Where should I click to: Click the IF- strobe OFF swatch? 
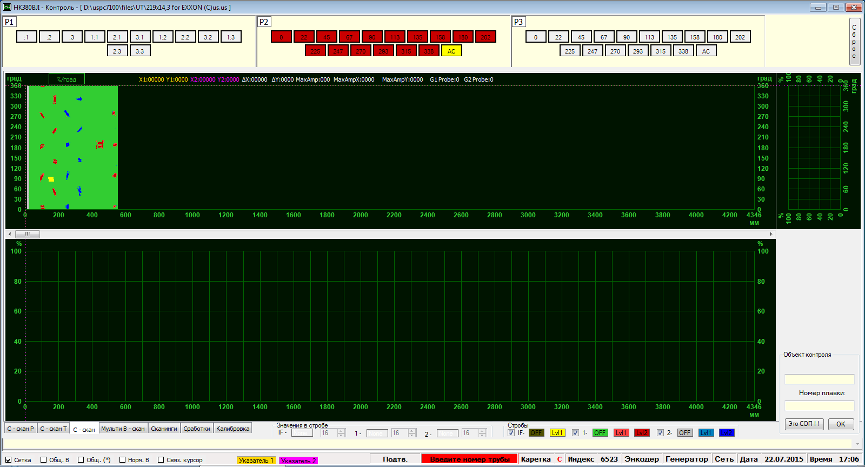click(536, 433)
